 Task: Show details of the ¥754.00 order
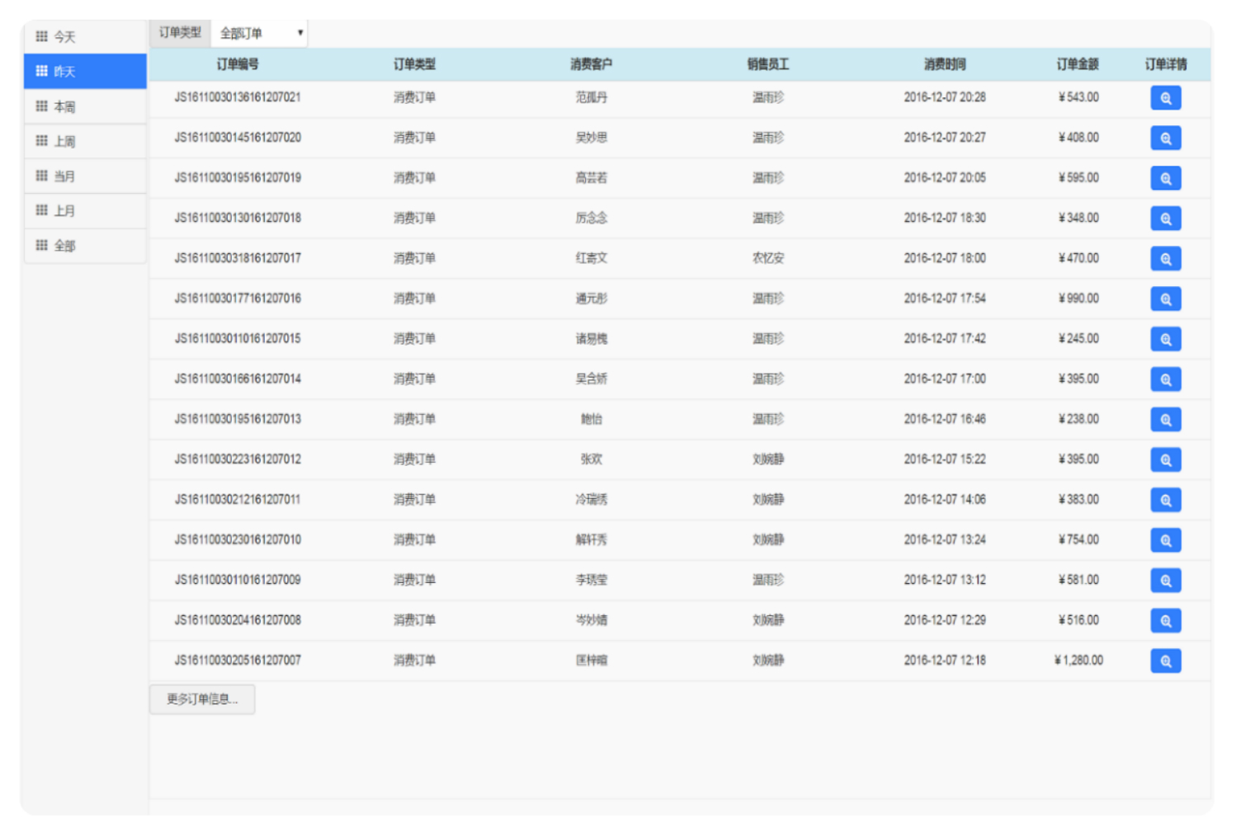1164,541
